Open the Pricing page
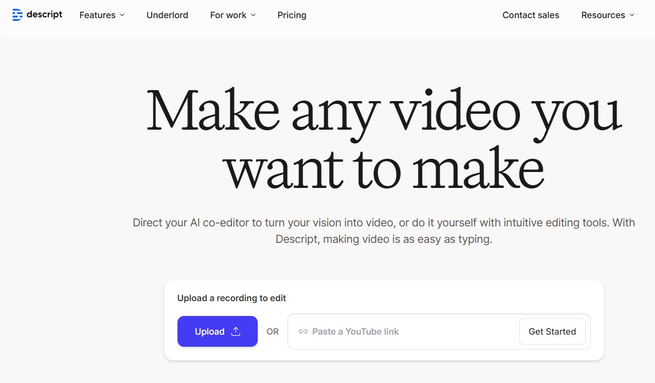This screenshot has width=655, height=383. pyautogui.click(x=292, y=15)
